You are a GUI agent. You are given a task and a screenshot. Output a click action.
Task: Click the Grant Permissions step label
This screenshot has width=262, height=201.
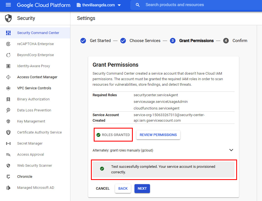[196, 41]
